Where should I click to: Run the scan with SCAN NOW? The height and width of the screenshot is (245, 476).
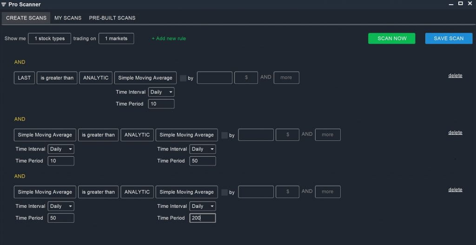click(x=391, y=39)
